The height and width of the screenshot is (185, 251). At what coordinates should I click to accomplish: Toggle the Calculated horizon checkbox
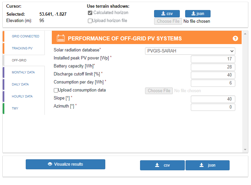click(90, 13)
